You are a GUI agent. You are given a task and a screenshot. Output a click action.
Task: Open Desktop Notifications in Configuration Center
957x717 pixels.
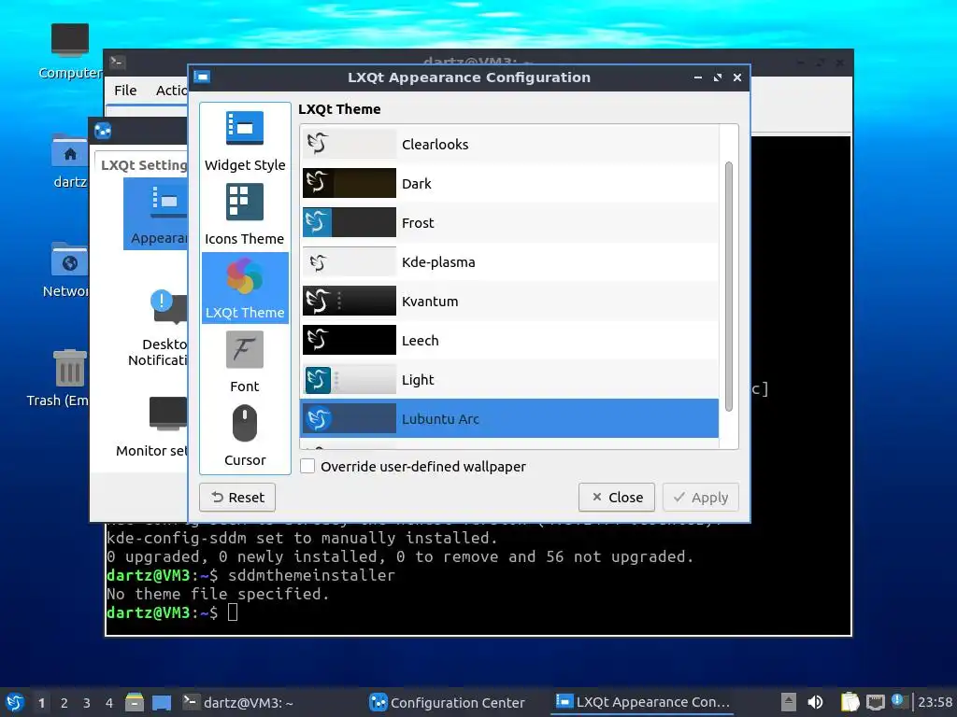159,329
